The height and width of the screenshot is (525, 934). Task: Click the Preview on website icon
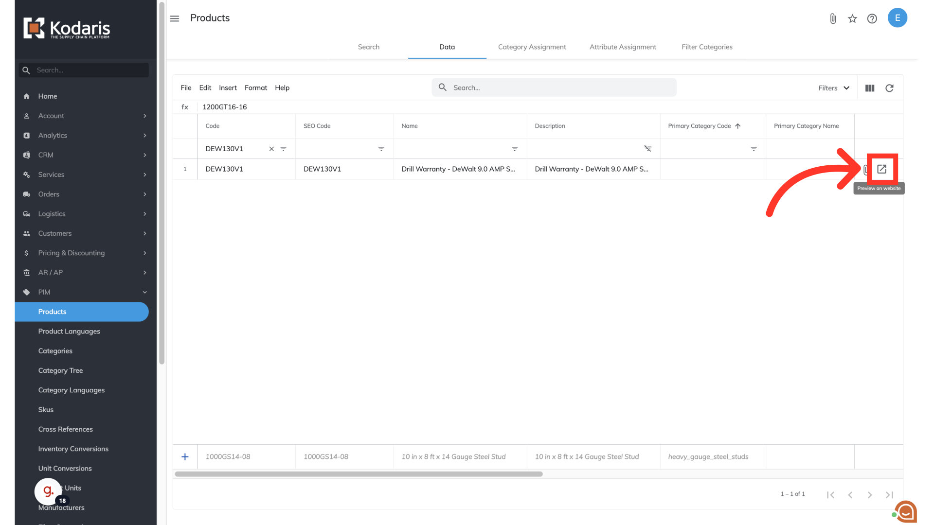pos(881,169)
